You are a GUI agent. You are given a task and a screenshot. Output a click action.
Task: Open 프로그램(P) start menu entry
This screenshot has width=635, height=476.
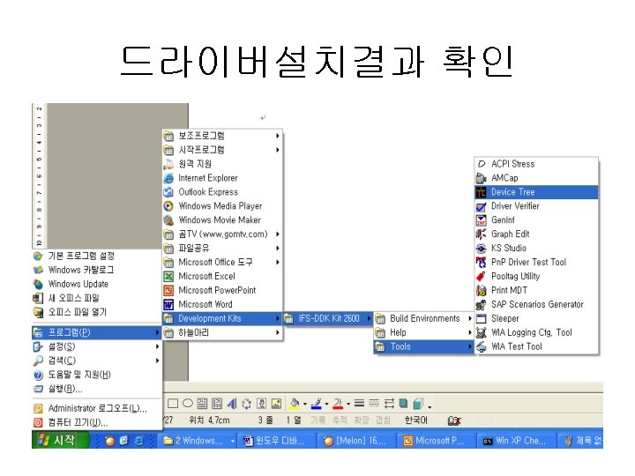coord(97,332)
